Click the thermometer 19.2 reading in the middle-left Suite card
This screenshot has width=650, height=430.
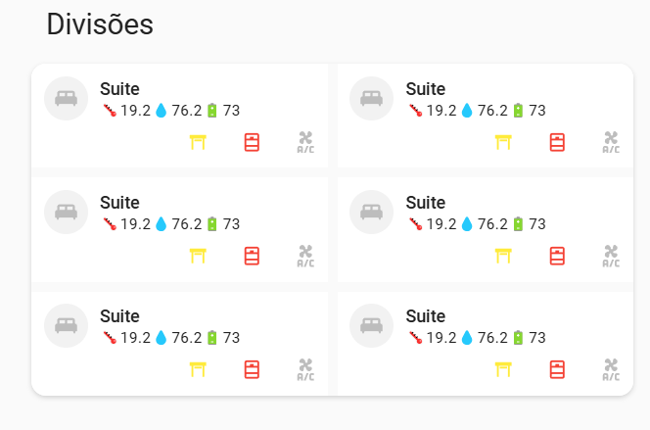(127, 224)
